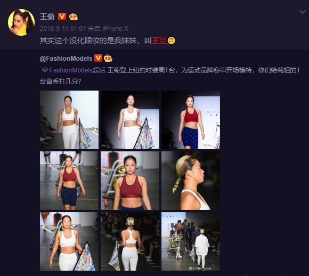Open top-right photo with red top, blue shorts
The height and width of the screenshot is (276, 309).
(x=191, y=120)
